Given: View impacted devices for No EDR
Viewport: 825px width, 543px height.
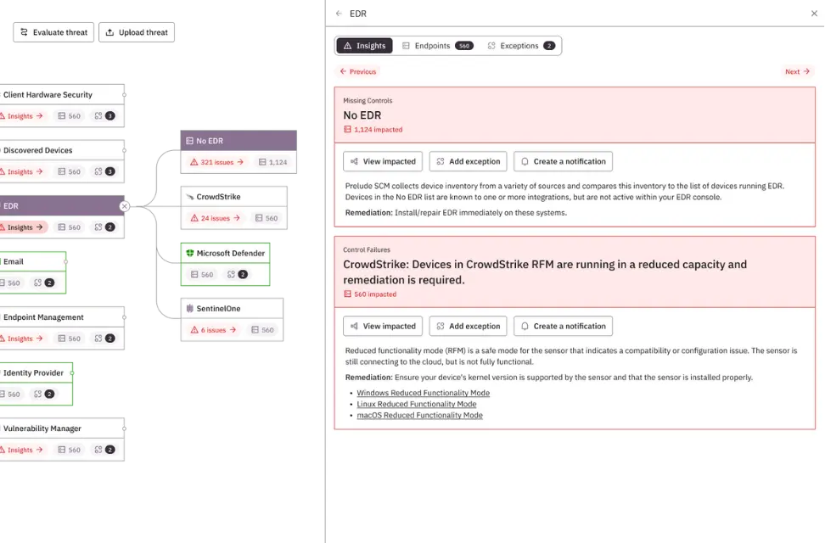Looking at the screenshot, I should pos(383,161).
